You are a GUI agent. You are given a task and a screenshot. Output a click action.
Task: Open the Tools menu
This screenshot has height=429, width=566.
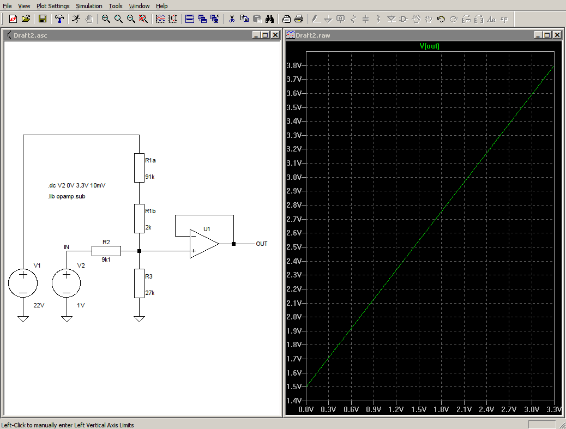pos(116,6)
